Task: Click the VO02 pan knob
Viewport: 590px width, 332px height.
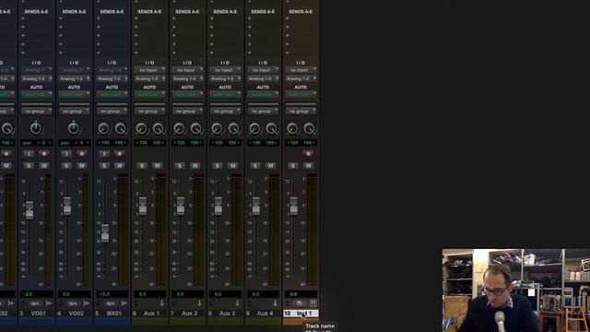Action: coord(74,128)
